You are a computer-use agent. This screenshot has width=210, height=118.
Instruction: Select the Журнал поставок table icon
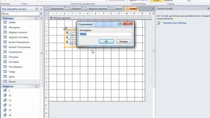coord(5,37)
